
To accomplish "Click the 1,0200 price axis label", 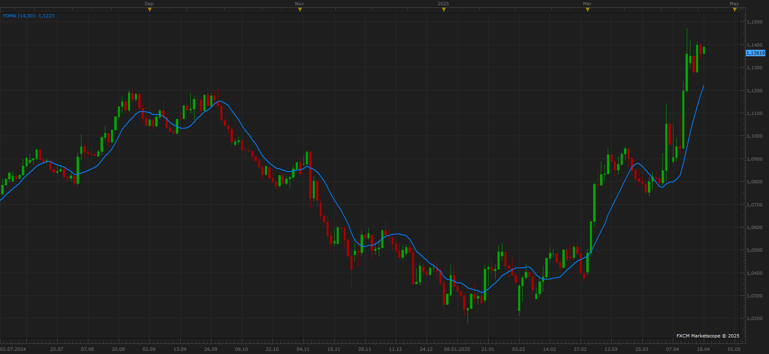I will pyautogui.click(x=755, y=318).
